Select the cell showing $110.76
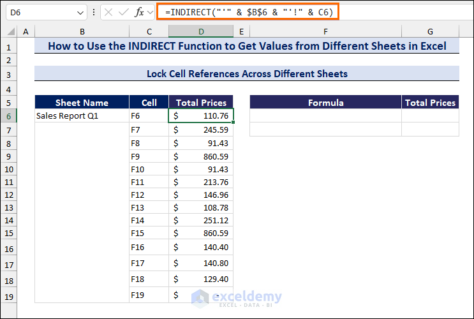Viewport: 474px width, 319px height. 201,116
